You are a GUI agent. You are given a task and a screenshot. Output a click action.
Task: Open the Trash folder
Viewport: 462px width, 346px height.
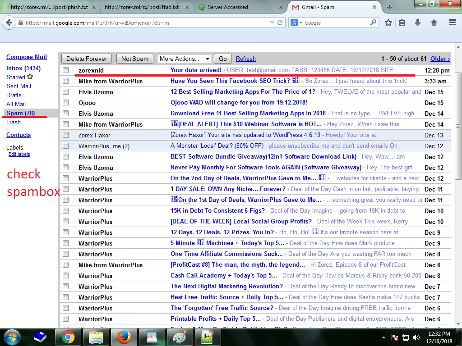click(x=14, y=123)
